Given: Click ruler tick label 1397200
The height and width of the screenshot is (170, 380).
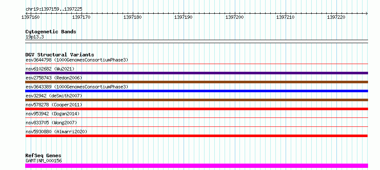Looking at the screenshot, I should tap(234, 17).
